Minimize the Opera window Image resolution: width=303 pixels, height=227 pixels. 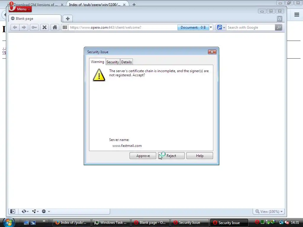coord(262,11)
